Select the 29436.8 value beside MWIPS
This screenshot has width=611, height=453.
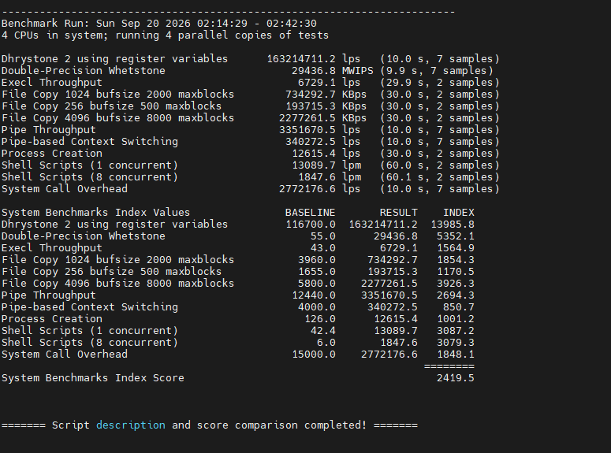coord(314,70)
